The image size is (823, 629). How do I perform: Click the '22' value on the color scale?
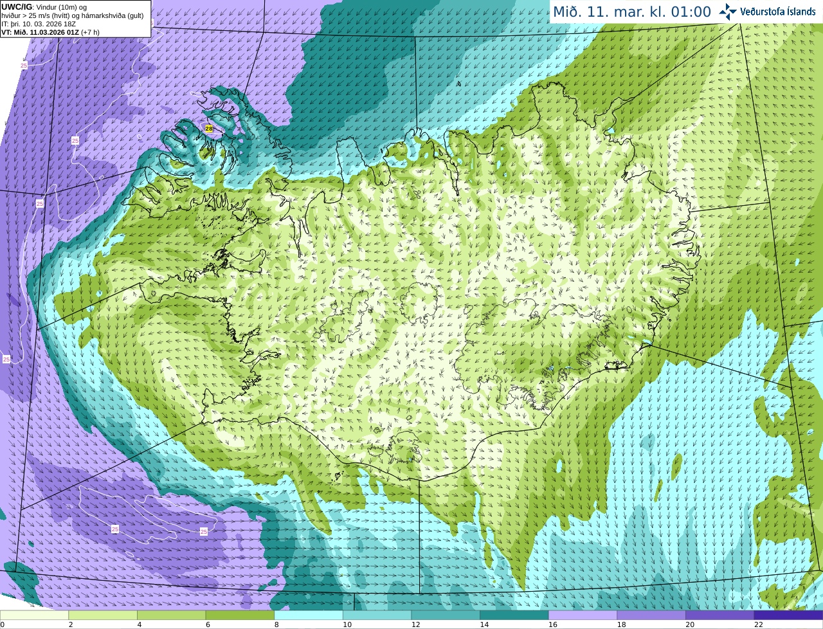(x=759, y=624)
